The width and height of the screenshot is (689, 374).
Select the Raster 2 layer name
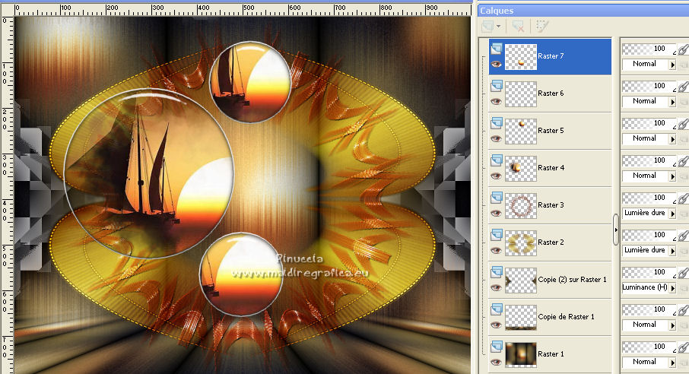click(551, 243)
